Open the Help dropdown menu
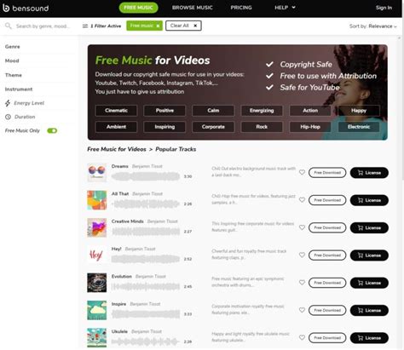 285,8
